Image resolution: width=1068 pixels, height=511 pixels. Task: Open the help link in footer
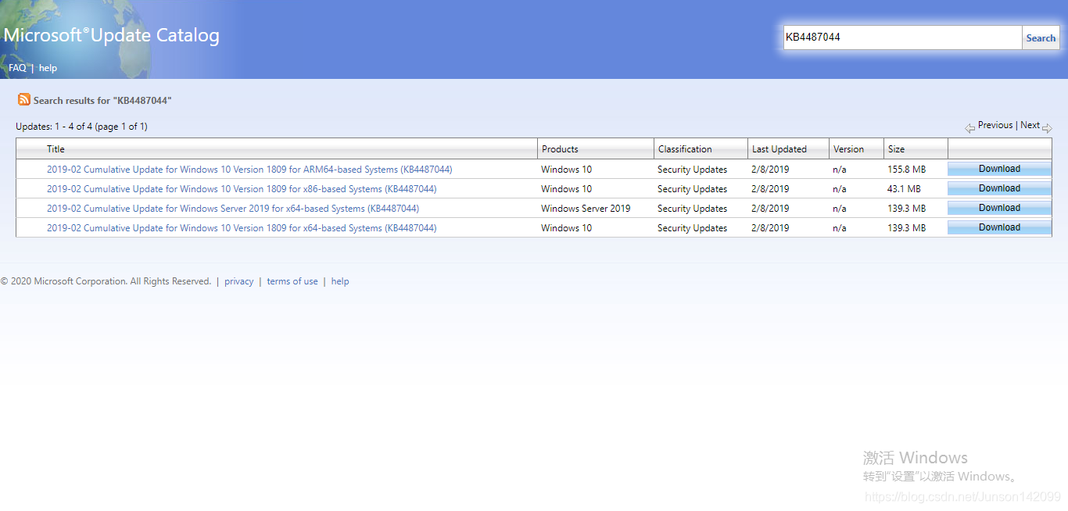(340, 281)
